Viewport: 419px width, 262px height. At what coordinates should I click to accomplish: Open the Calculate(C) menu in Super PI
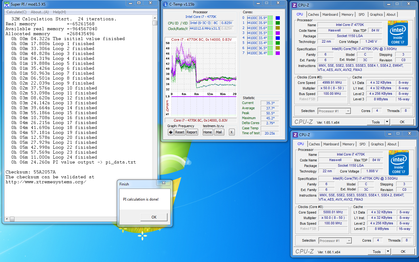16,12
